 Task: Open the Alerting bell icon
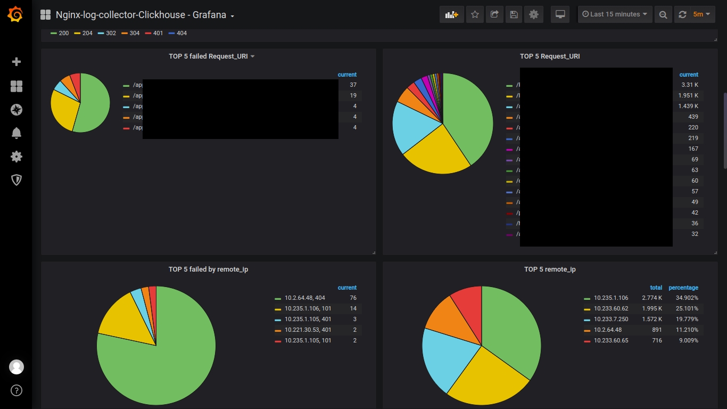(x=16, y=133)
